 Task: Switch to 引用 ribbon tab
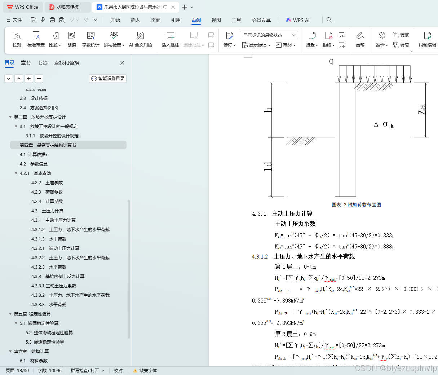click(176, 20)
